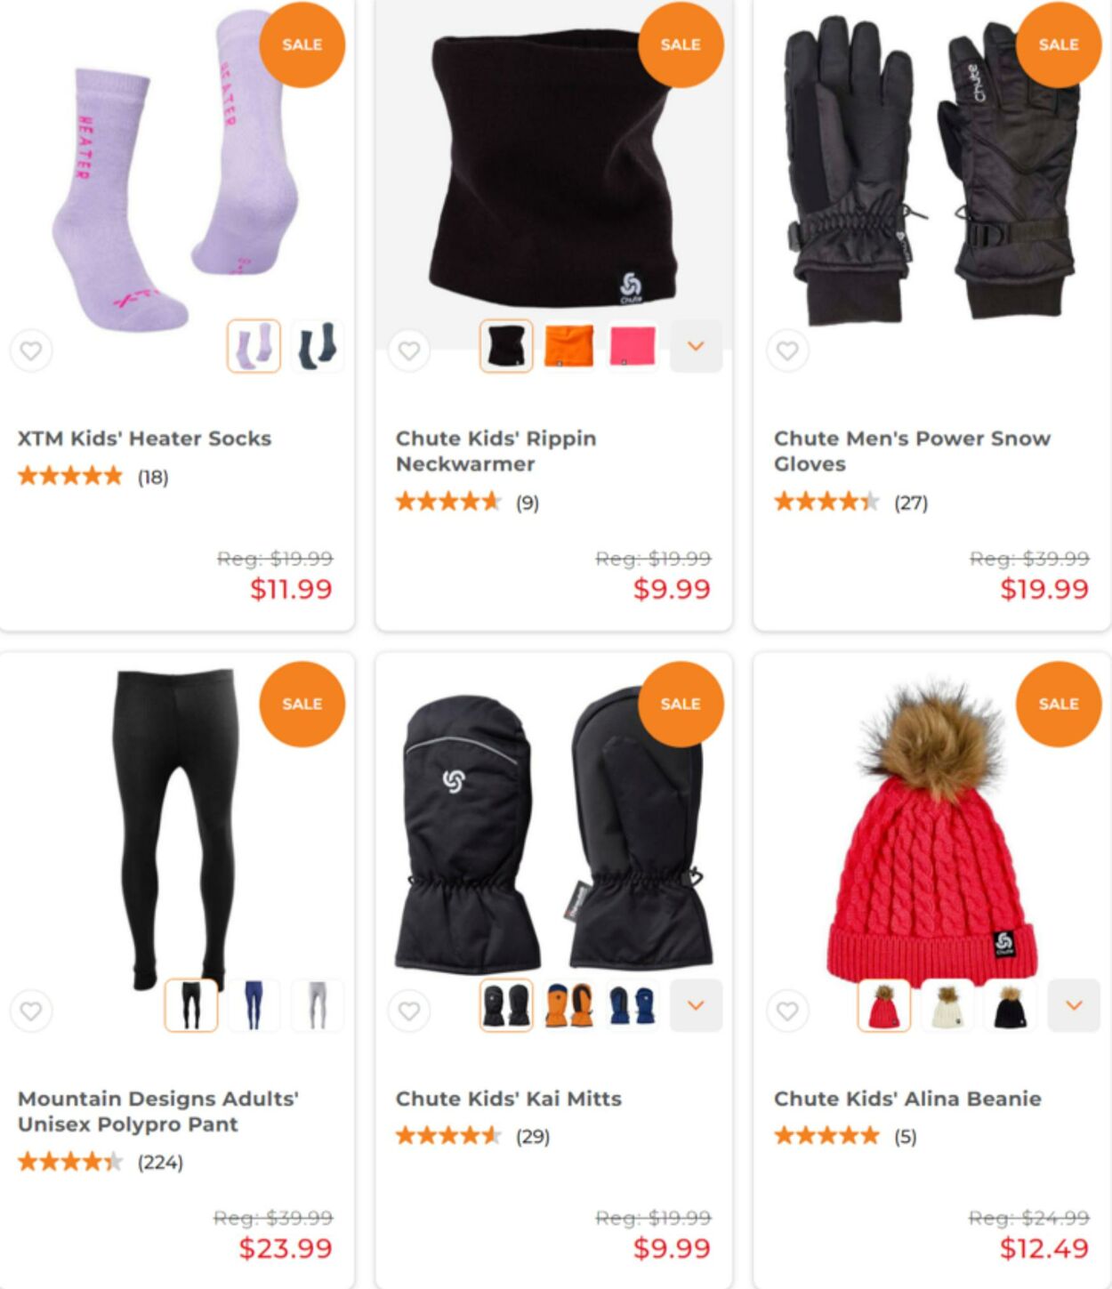
Task: Show more Kai Mitts color variants
Action: pyautogui.click(x=696, y=1005)
